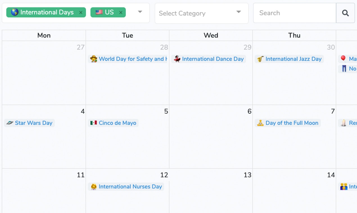Image resolution: width=357 pixels, height=213 pixels.
Task: Click the US flag icon in the filter tag
Action: point(99,12)
